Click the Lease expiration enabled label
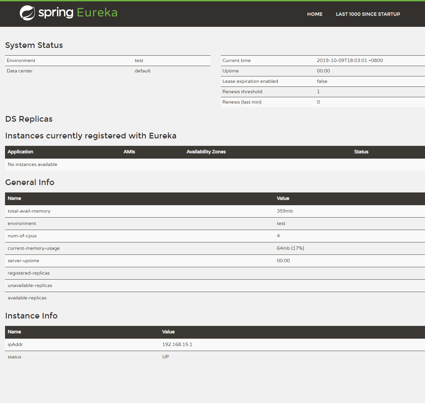 coord(250,81)
